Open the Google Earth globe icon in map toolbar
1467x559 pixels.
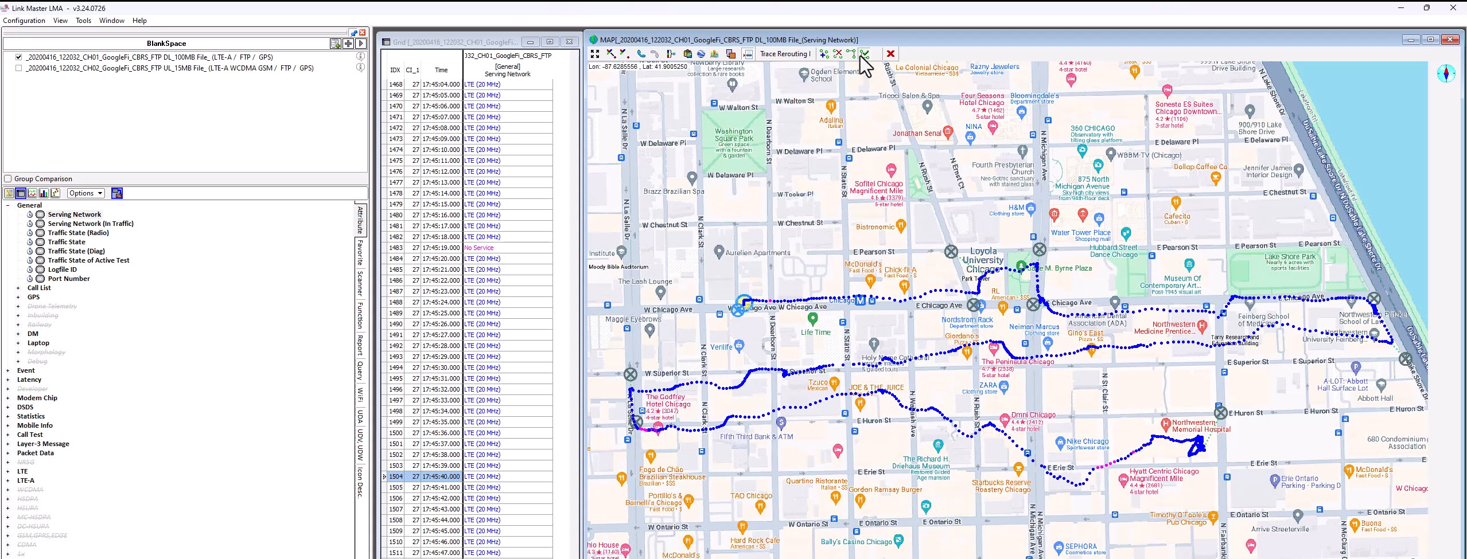701,54
